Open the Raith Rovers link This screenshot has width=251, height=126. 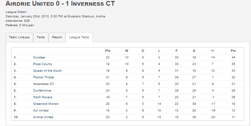click(x=43, y=97)
